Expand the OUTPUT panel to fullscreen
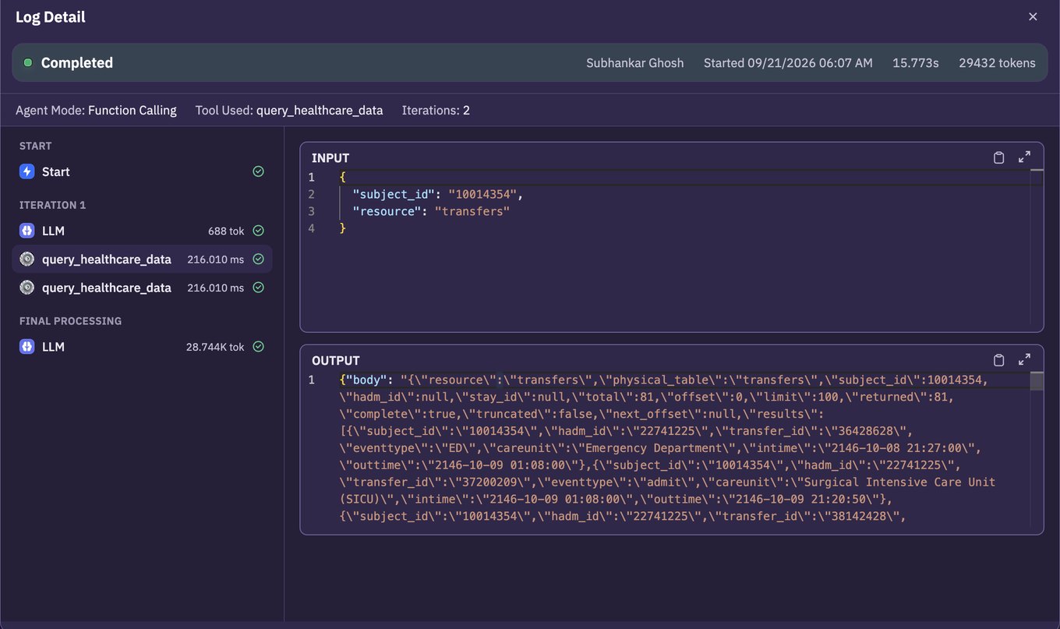This screenshot has width=1060, height=629. 1025,360
